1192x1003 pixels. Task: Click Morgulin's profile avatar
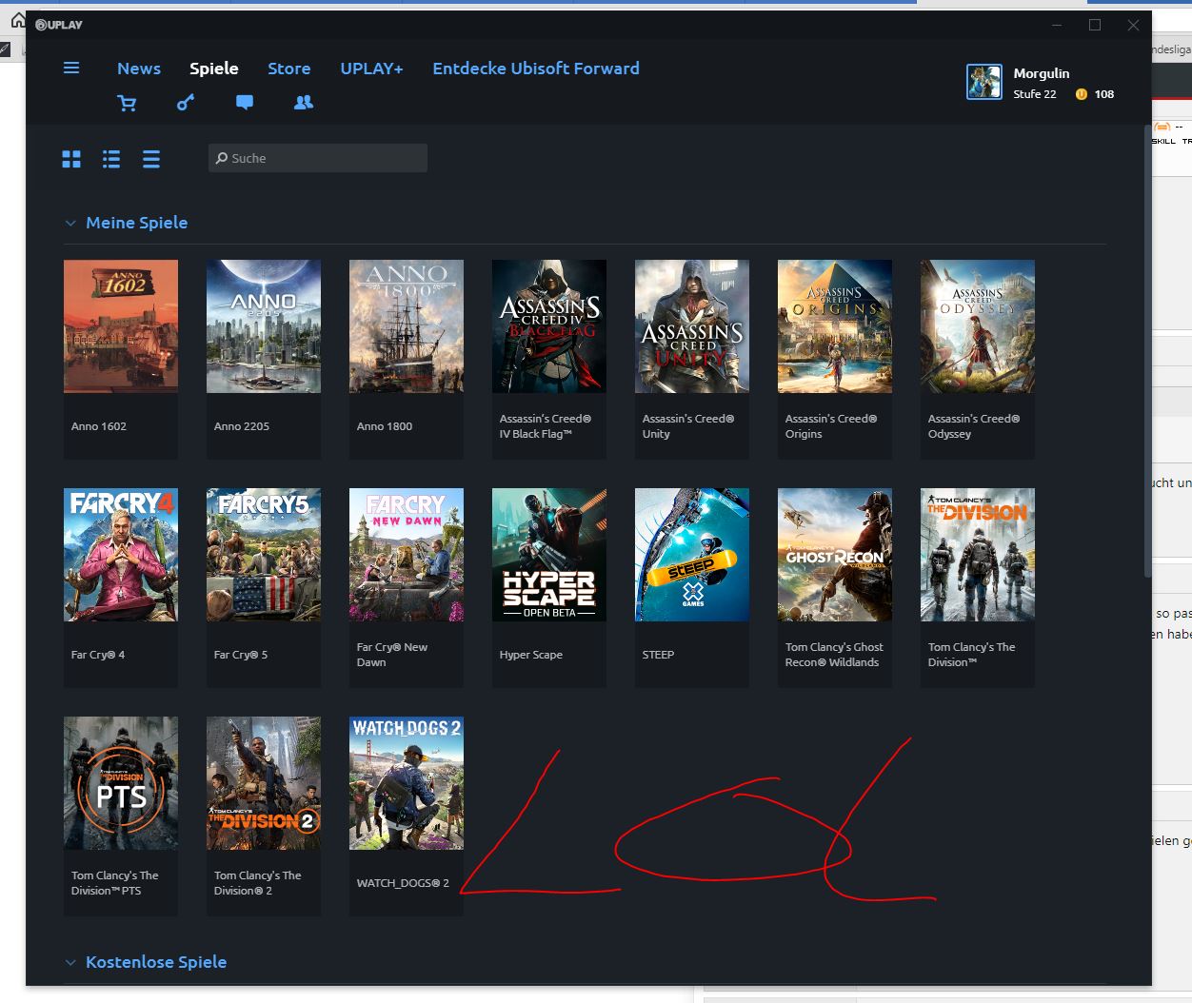983,82
